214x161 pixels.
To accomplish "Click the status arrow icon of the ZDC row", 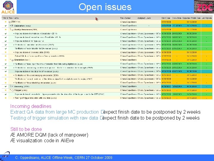I will pyautogui.click(x=6, y=22).
